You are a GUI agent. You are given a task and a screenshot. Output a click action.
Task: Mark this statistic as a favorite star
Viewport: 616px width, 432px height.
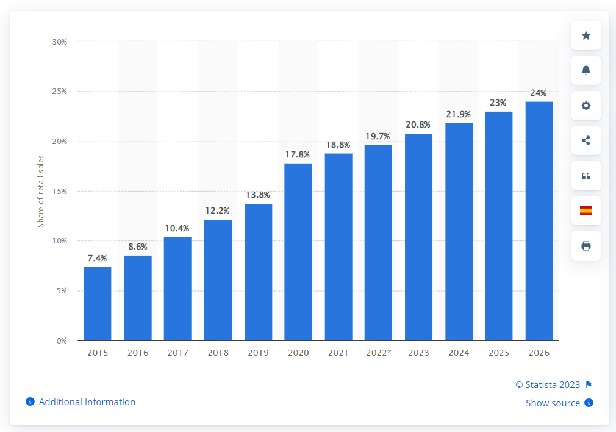[x=585, y=35]
